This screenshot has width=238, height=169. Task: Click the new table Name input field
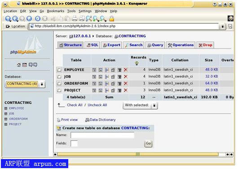pyautogui.click(x=102, y=135)
